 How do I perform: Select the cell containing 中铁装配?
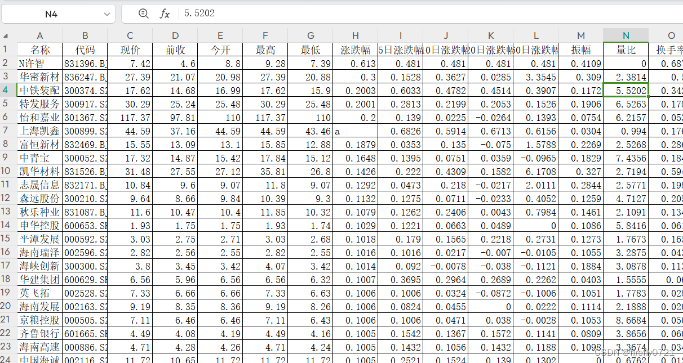pos(40,90)
